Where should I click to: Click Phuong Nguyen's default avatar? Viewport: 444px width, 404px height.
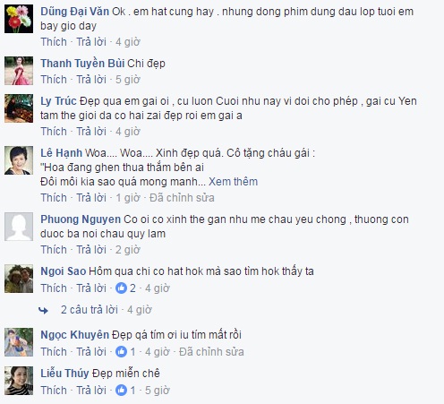pos(19,227)
